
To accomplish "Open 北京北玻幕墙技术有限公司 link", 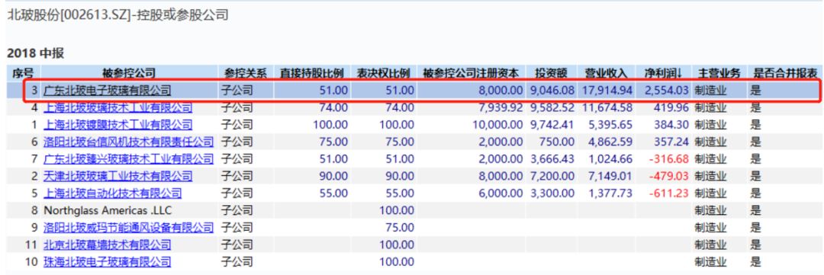I will [108, 245].
